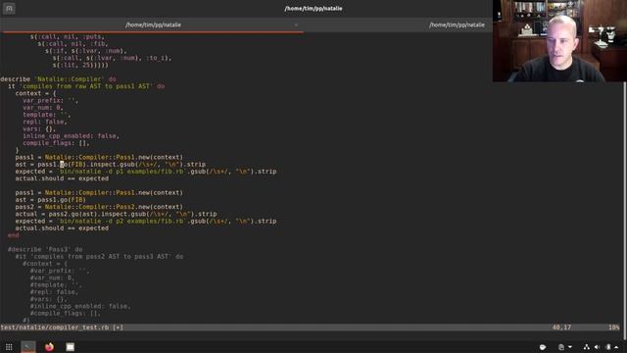The image size is (627, 353).
Task: Switch to the first /home/tim/pp/natalie tab
Action: (x=153, y=25)
